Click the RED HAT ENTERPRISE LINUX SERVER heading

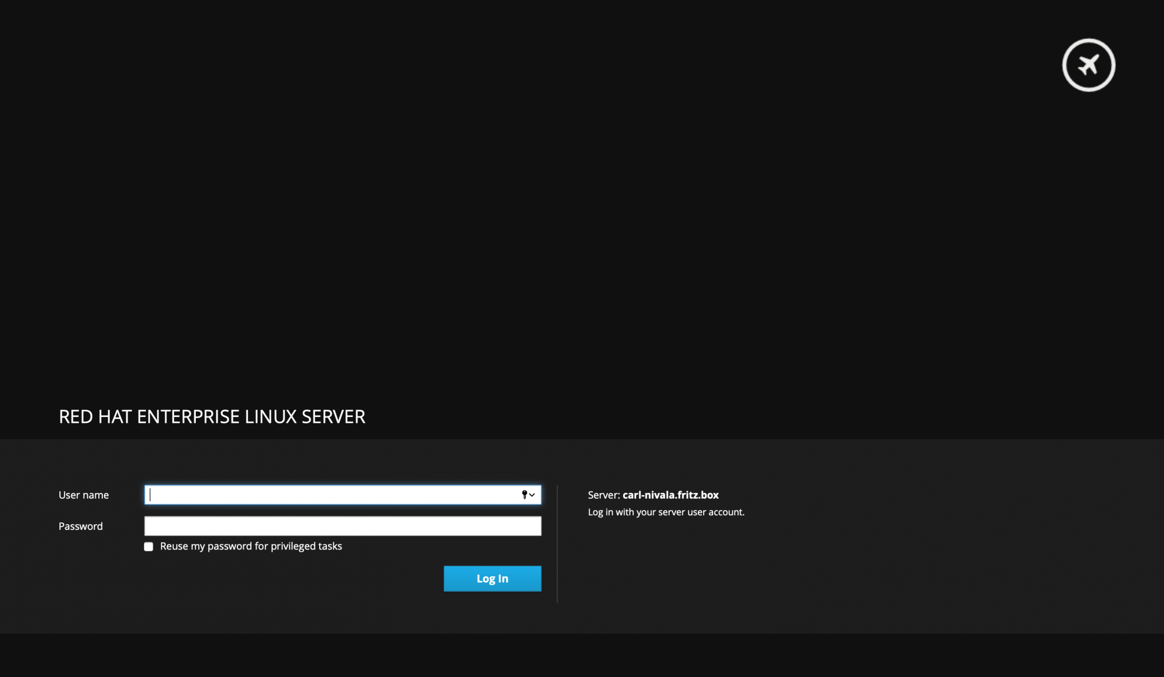coord(212,416)
